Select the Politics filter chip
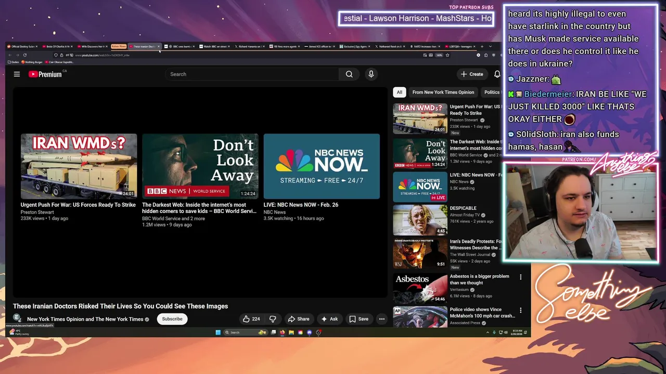Screen dimensions: 666x374 click(492, 92)
